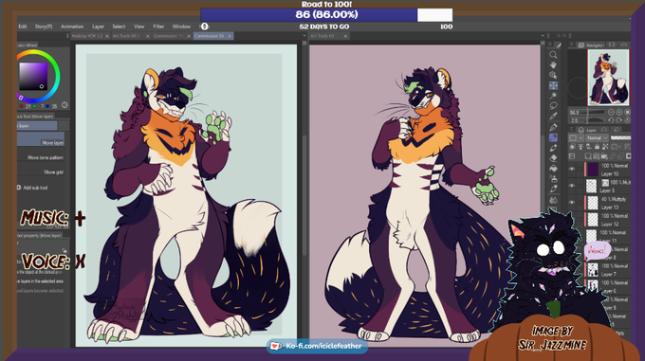The image size is (645, 361).
Task: Click the Ko-fi cup icon
Action: (275, 346)
